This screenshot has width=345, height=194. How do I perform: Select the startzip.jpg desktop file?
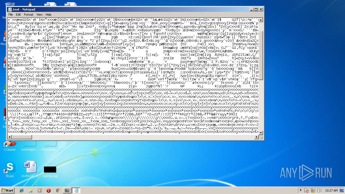click(x=50, y=172)
